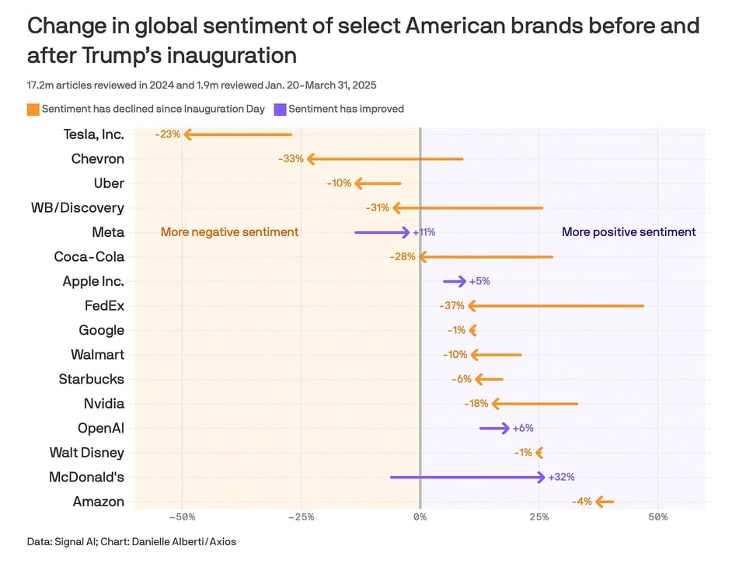Image resolution: width=746 pixels, height=570 pixels.
Task: Click the '+32%' value label for McDonald's
Action: (x=561, y=477)
